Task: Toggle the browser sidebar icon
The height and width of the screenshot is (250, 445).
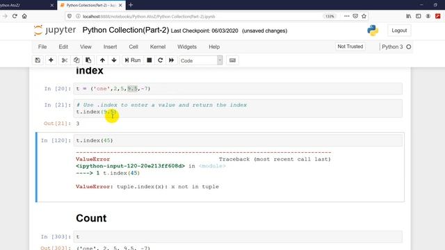Action: tap(419, 16)
